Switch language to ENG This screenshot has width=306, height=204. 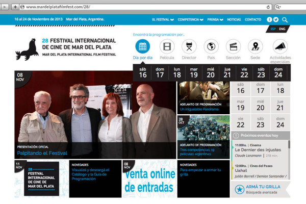pyautogui.click(x=282, y=29)
